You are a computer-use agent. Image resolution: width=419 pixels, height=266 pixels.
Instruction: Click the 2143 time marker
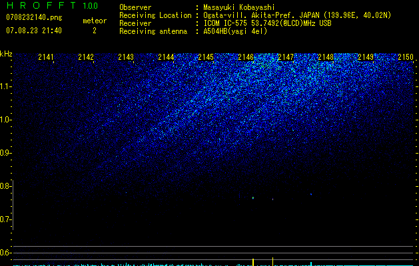coord(126,57)
